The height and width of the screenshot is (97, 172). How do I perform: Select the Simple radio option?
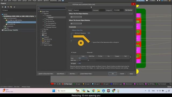[x=72, y=53]
